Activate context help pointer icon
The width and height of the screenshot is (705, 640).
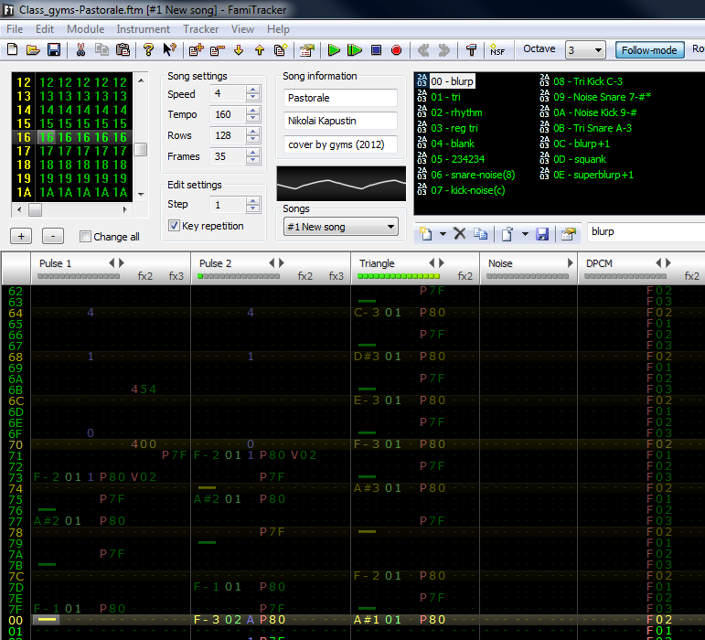[169, 50]
